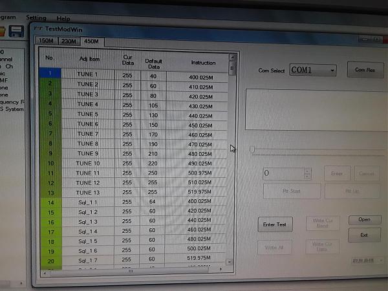This screenshot has height=291, width=388.
Task: Click the floppy disk Save icon
Action: (x=17, y=30)
